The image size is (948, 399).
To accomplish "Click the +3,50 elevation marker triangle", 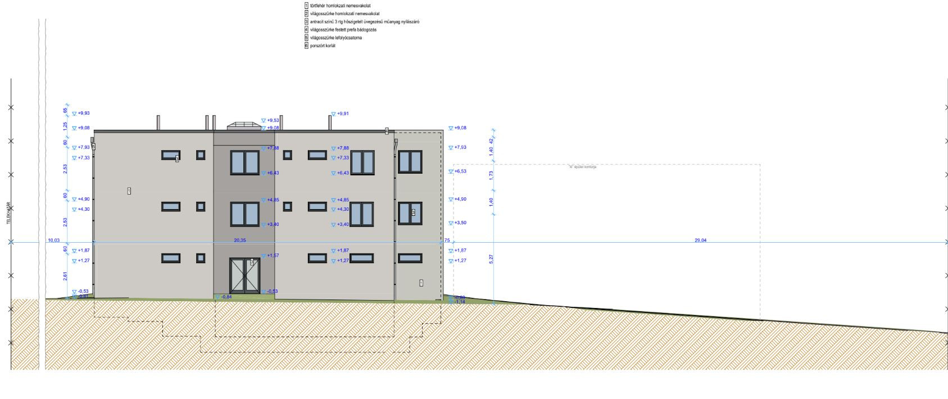I will click(450, 223).
